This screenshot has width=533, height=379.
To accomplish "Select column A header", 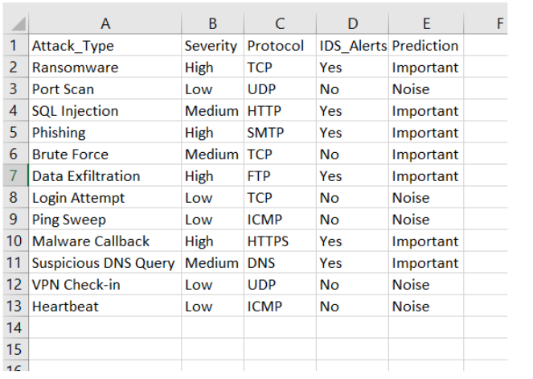I will tap(105, 23).
